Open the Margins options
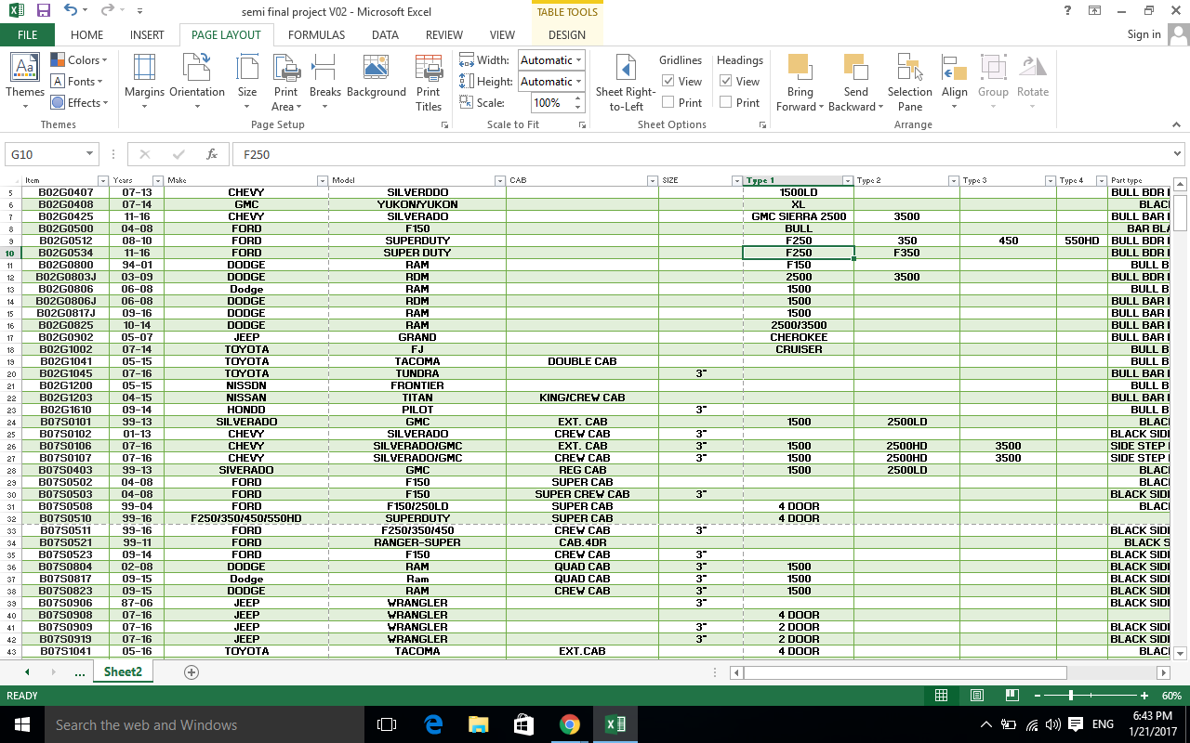Screen dimensions: 1190x743 (x=144, y=82)
